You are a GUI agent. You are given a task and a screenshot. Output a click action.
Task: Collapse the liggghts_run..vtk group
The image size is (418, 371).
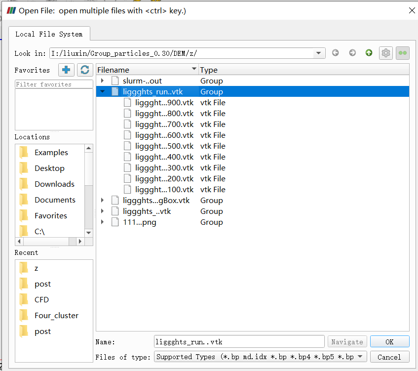tap(102, 92)
